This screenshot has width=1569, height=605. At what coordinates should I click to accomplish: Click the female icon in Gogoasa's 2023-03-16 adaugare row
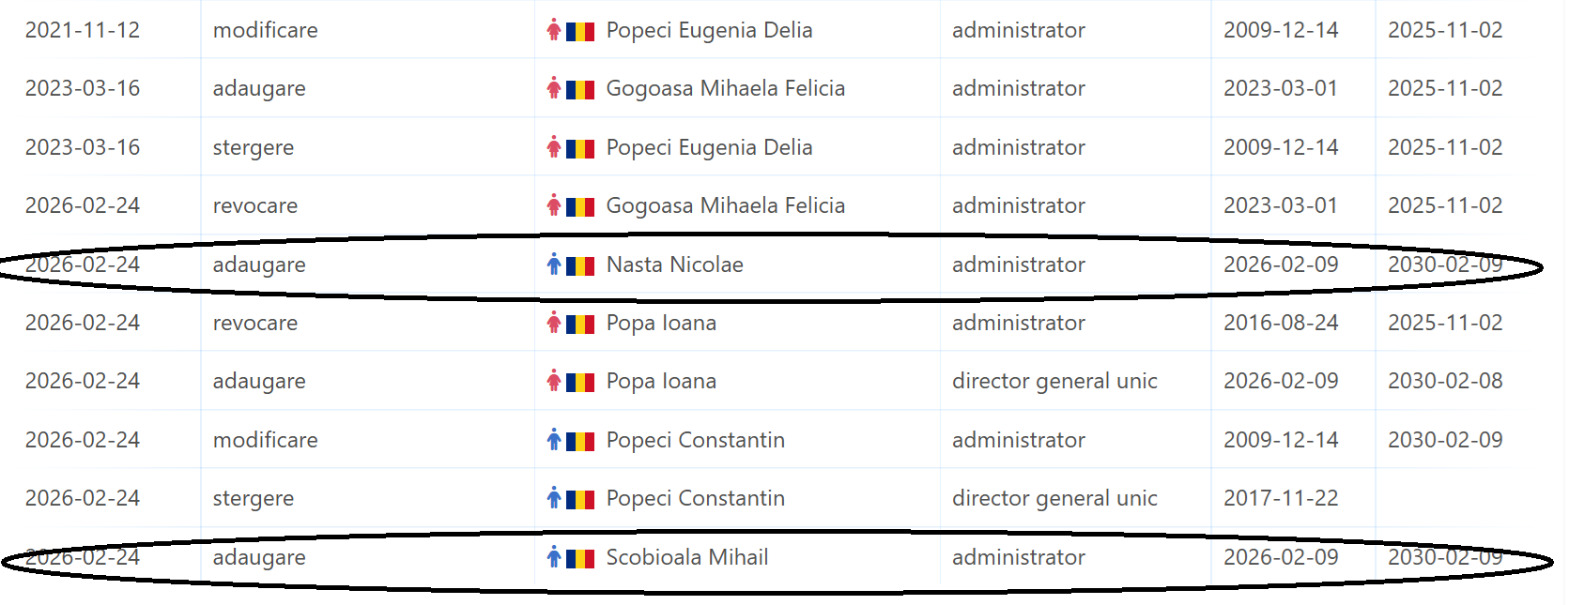tap(554, 88)
